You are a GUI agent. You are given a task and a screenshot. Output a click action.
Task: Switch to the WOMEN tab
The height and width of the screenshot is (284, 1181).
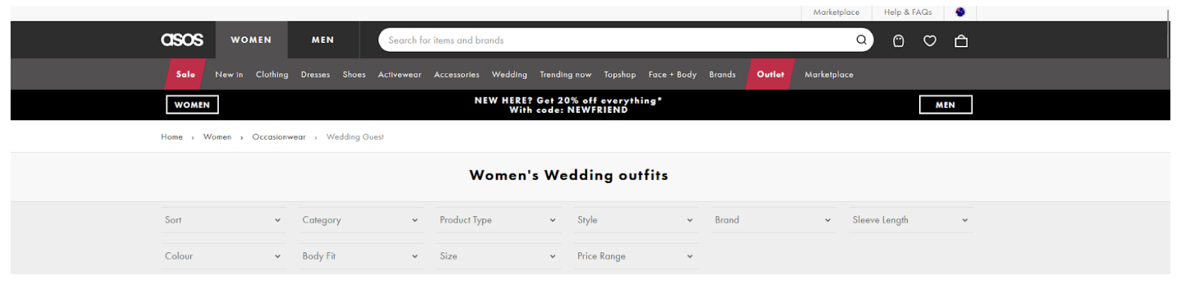coord(251,40)
